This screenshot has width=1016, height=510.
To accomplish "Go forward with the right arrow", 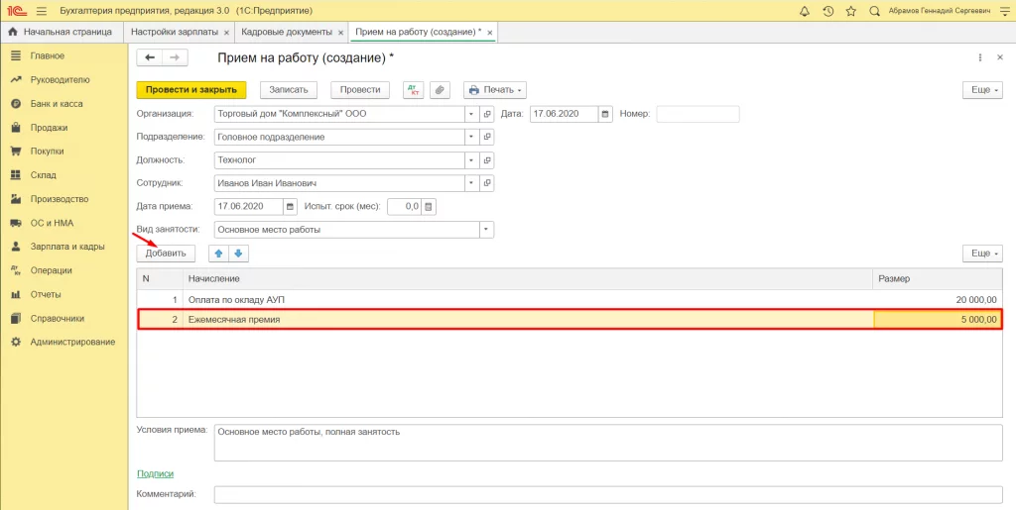I will [x=175, y=57].
